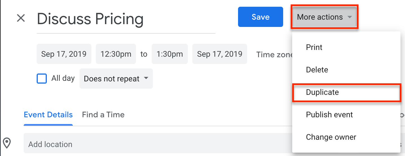
Task: Select Duplicate from the menu
Action: (322, 92)
